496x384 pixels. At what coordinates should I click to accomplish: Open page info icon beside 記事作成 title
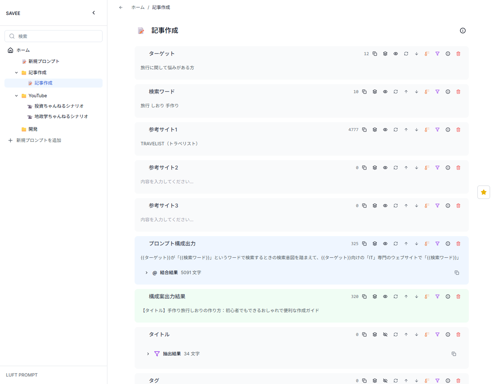[463, 31]
